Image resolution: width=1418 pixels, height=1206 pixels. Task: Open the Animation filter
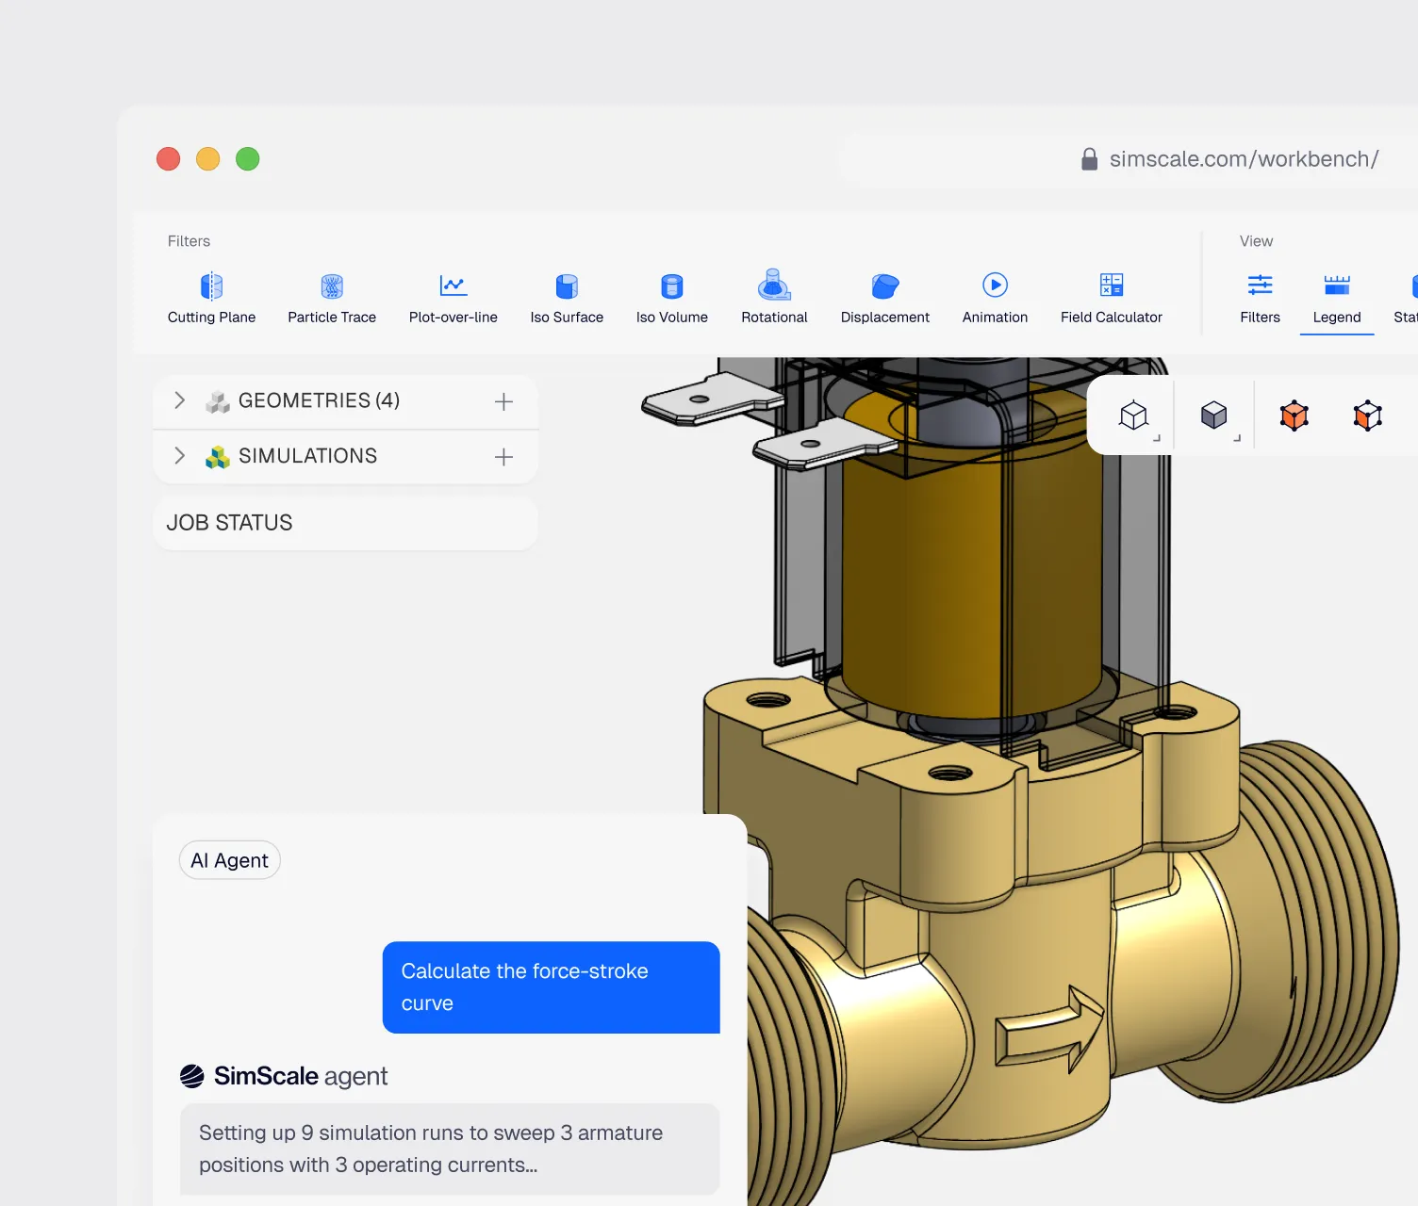(x=995, y=298)
